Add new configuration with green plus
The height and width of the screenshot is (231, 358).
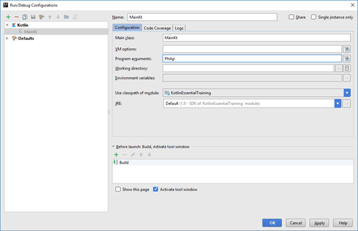click(8, 17)
